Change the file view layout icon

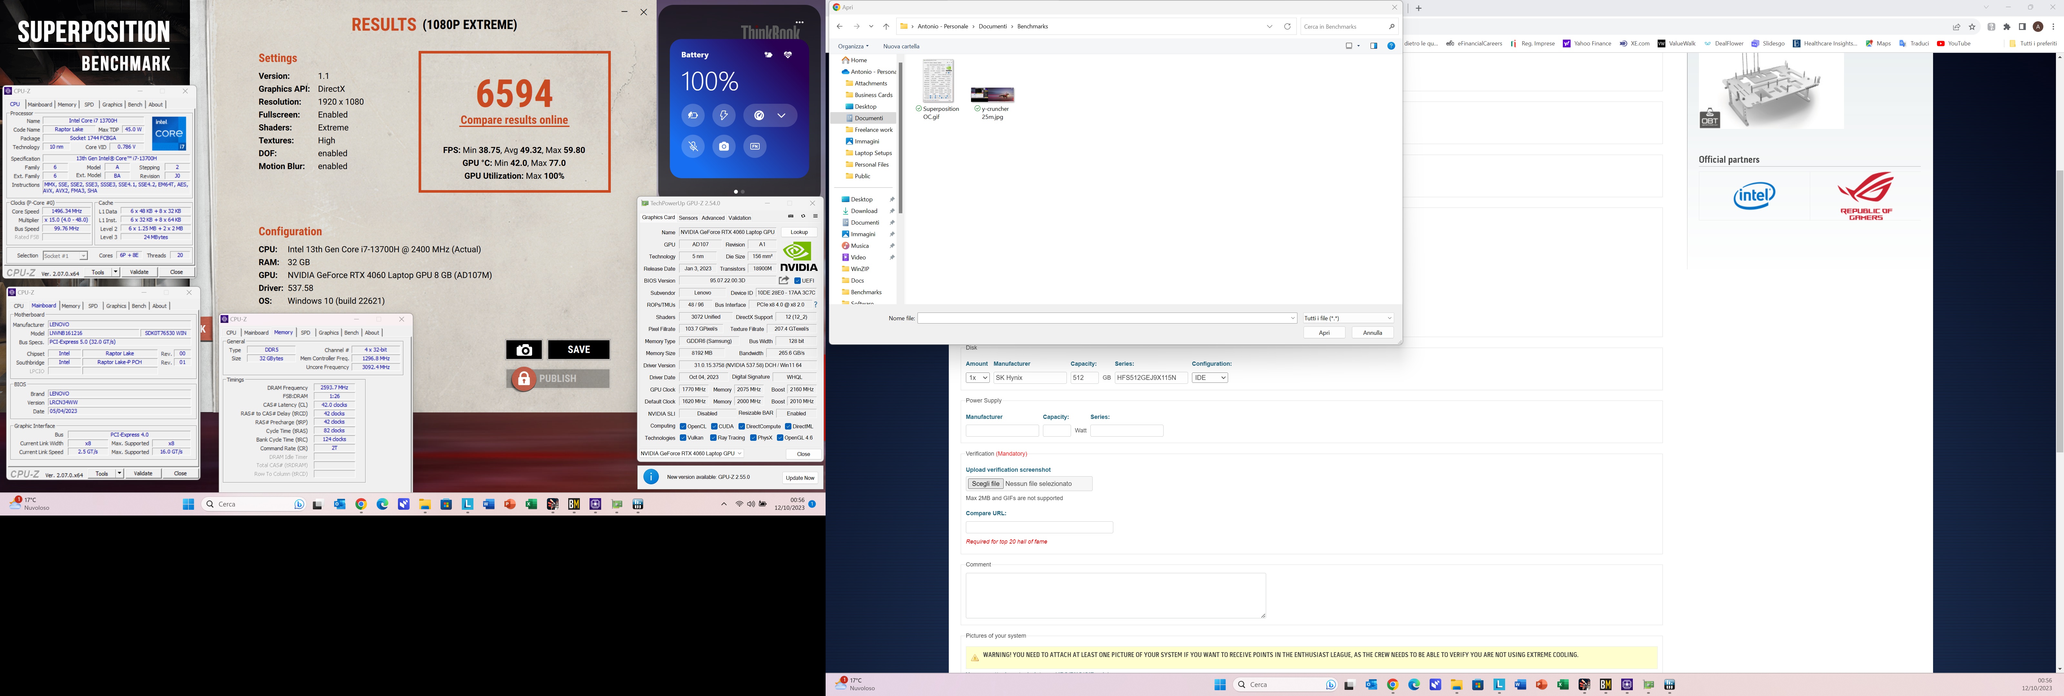click(x=1349, y=46)
